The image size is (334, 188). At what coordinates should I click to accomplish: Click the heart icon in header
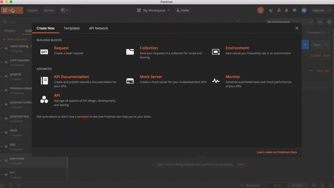click(294, 10)
